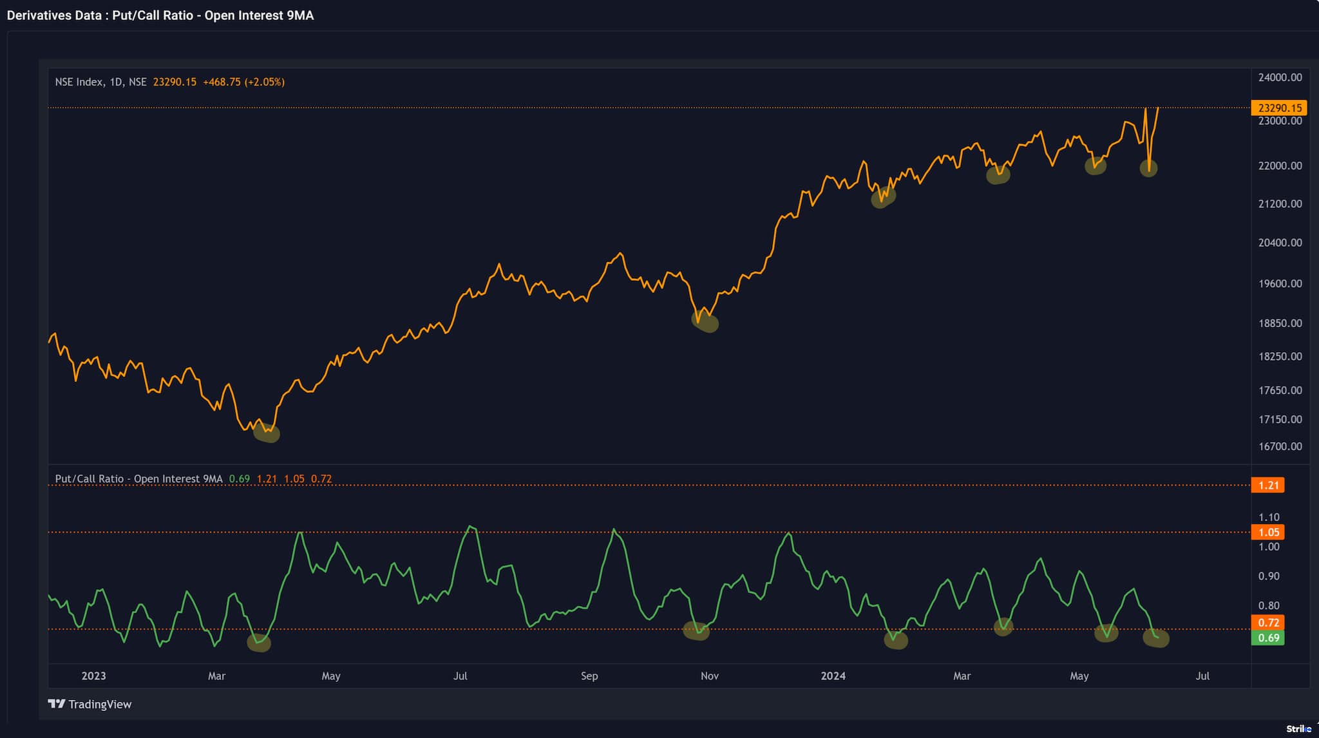Click the 1.05 level tag
Screen dimensions: 1319x738
tap(1267, 533)
